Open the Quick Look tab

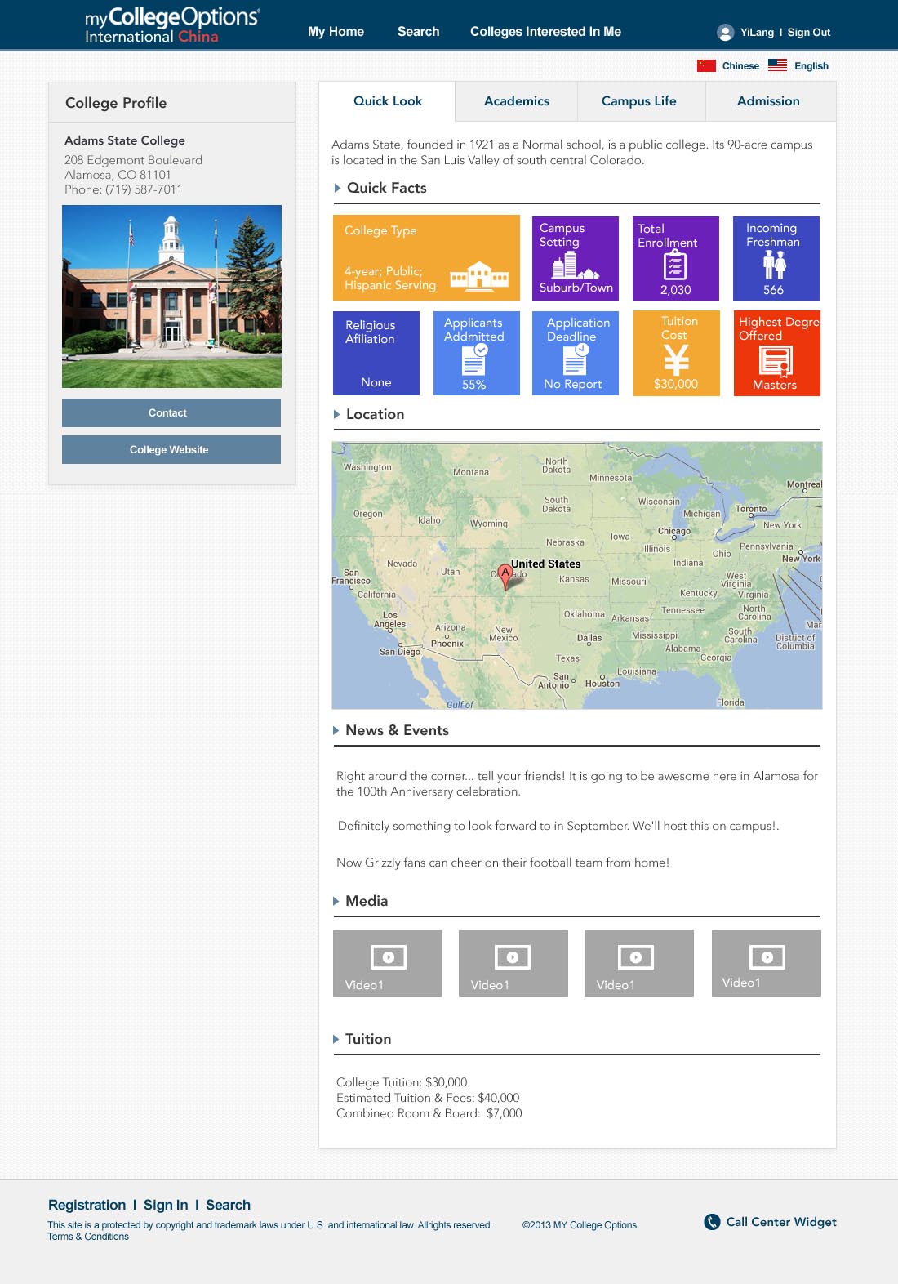tap(387, 101)
